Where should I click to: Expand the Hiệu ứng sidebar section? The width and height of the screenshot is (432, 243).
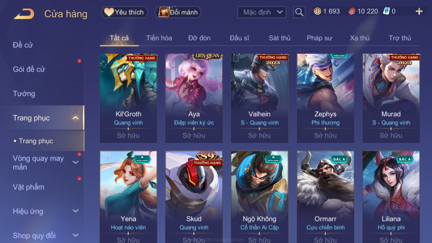[75, 211]
